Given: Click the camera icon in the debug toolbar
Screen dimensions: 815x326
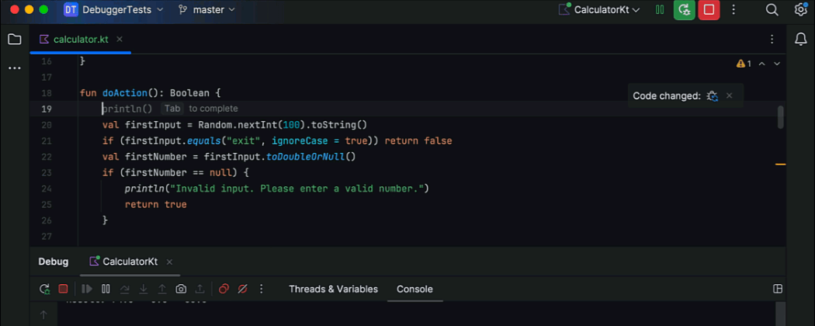Looking at the screenshot, I should coord(181,289).
